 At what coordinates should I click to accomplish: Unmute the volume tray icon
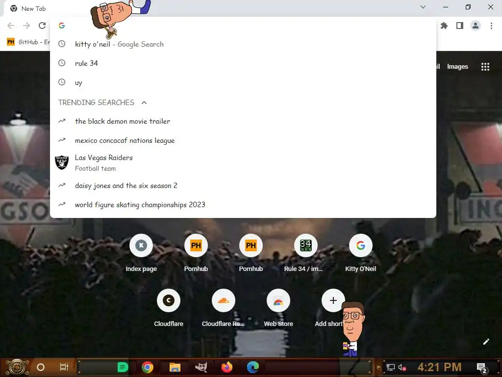(x=402, y=367)
